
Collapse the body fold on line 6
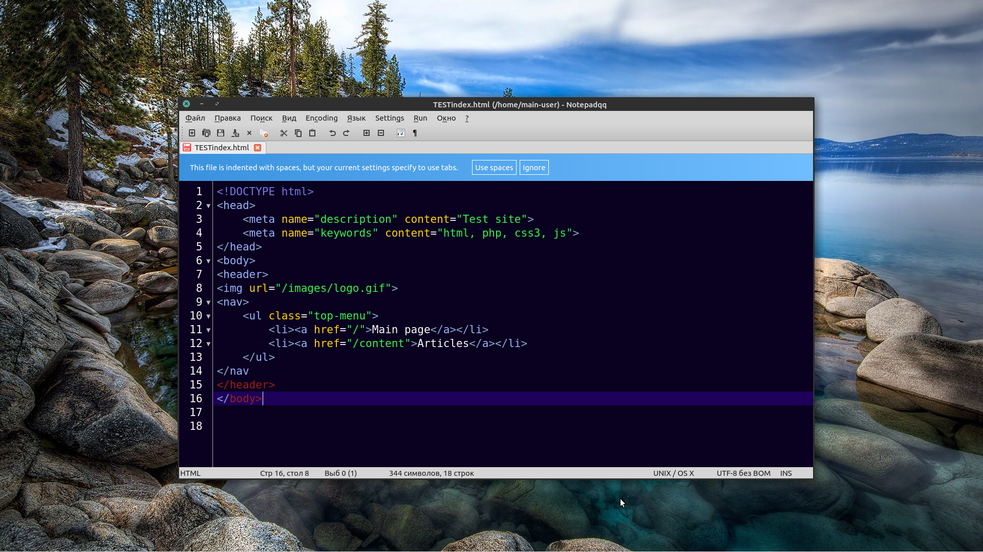pyautogui.click(x=208, y=261)
